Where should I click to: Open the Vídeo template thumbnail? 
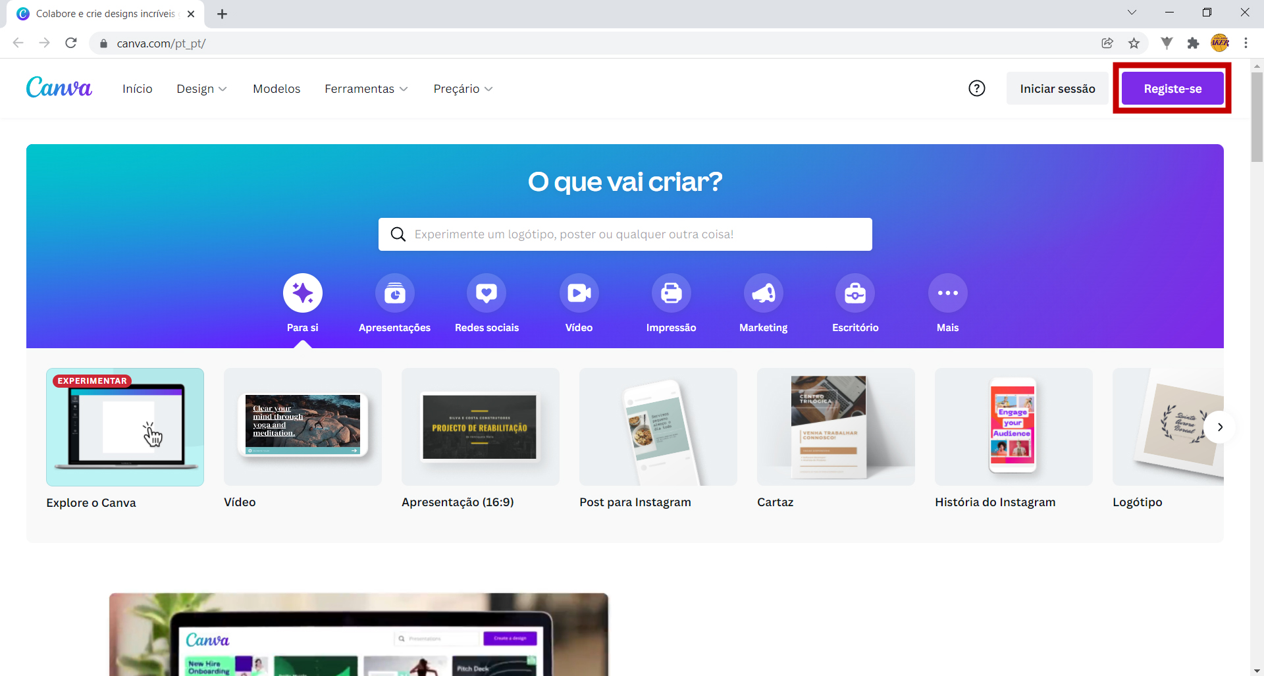[x=303, y=427]
